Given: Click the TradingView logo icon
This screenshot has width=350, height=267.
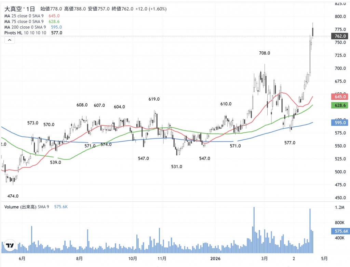Looking at the screenshot, I should tap(10, 245).
